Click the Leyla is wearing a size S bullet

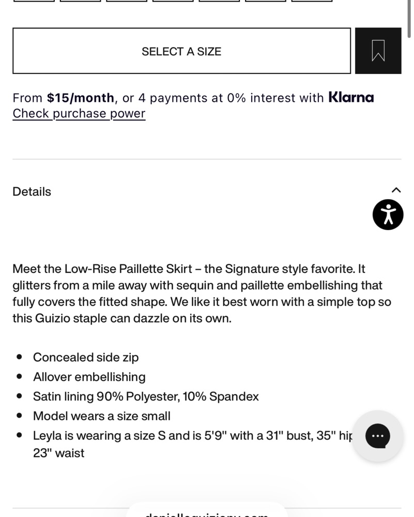(x=193, y=444)
